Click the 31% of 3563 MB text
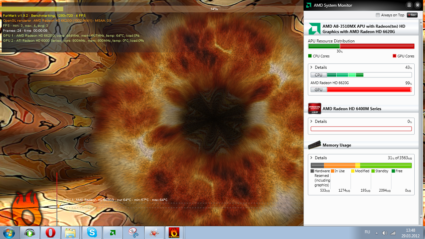Screen dimensions: 425x239 point(400,158)
